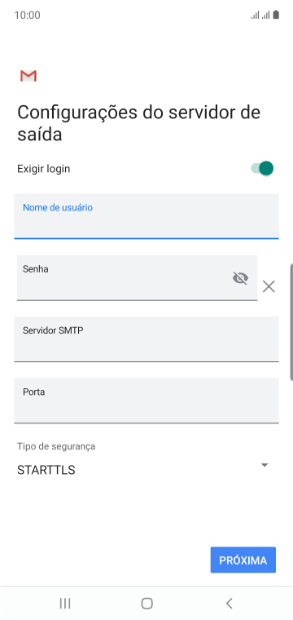Image resolution: width=293 pixels, height=620 pixels.
Task: Continue with the PRÓXIMA button
Action: pos(243,560)
